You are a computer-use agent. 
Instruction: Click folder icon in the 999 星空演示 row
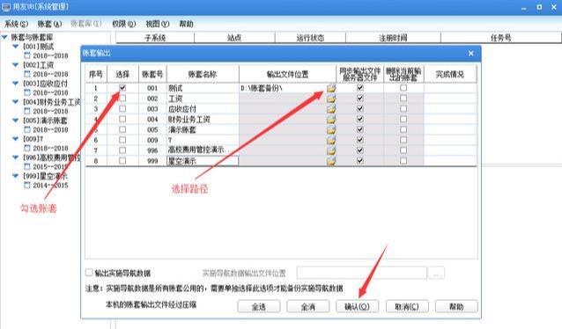[331, 161]
